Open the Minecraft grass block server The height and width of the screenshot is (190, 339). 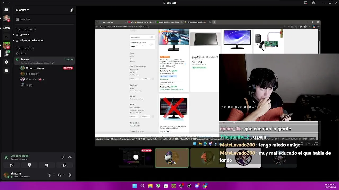(6, 45)
